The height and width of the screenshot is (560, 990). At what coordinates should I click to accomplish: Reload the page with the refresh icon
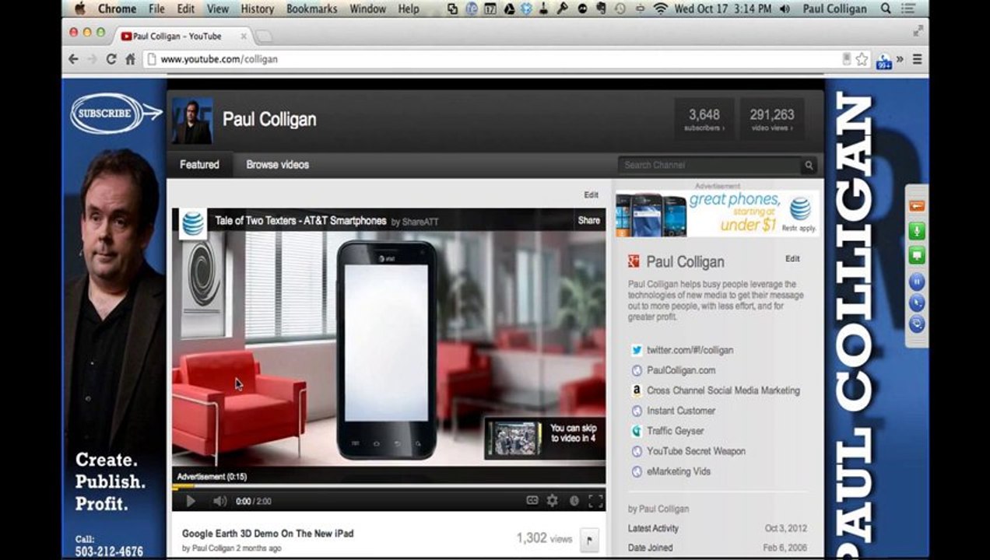coord(111,59)
